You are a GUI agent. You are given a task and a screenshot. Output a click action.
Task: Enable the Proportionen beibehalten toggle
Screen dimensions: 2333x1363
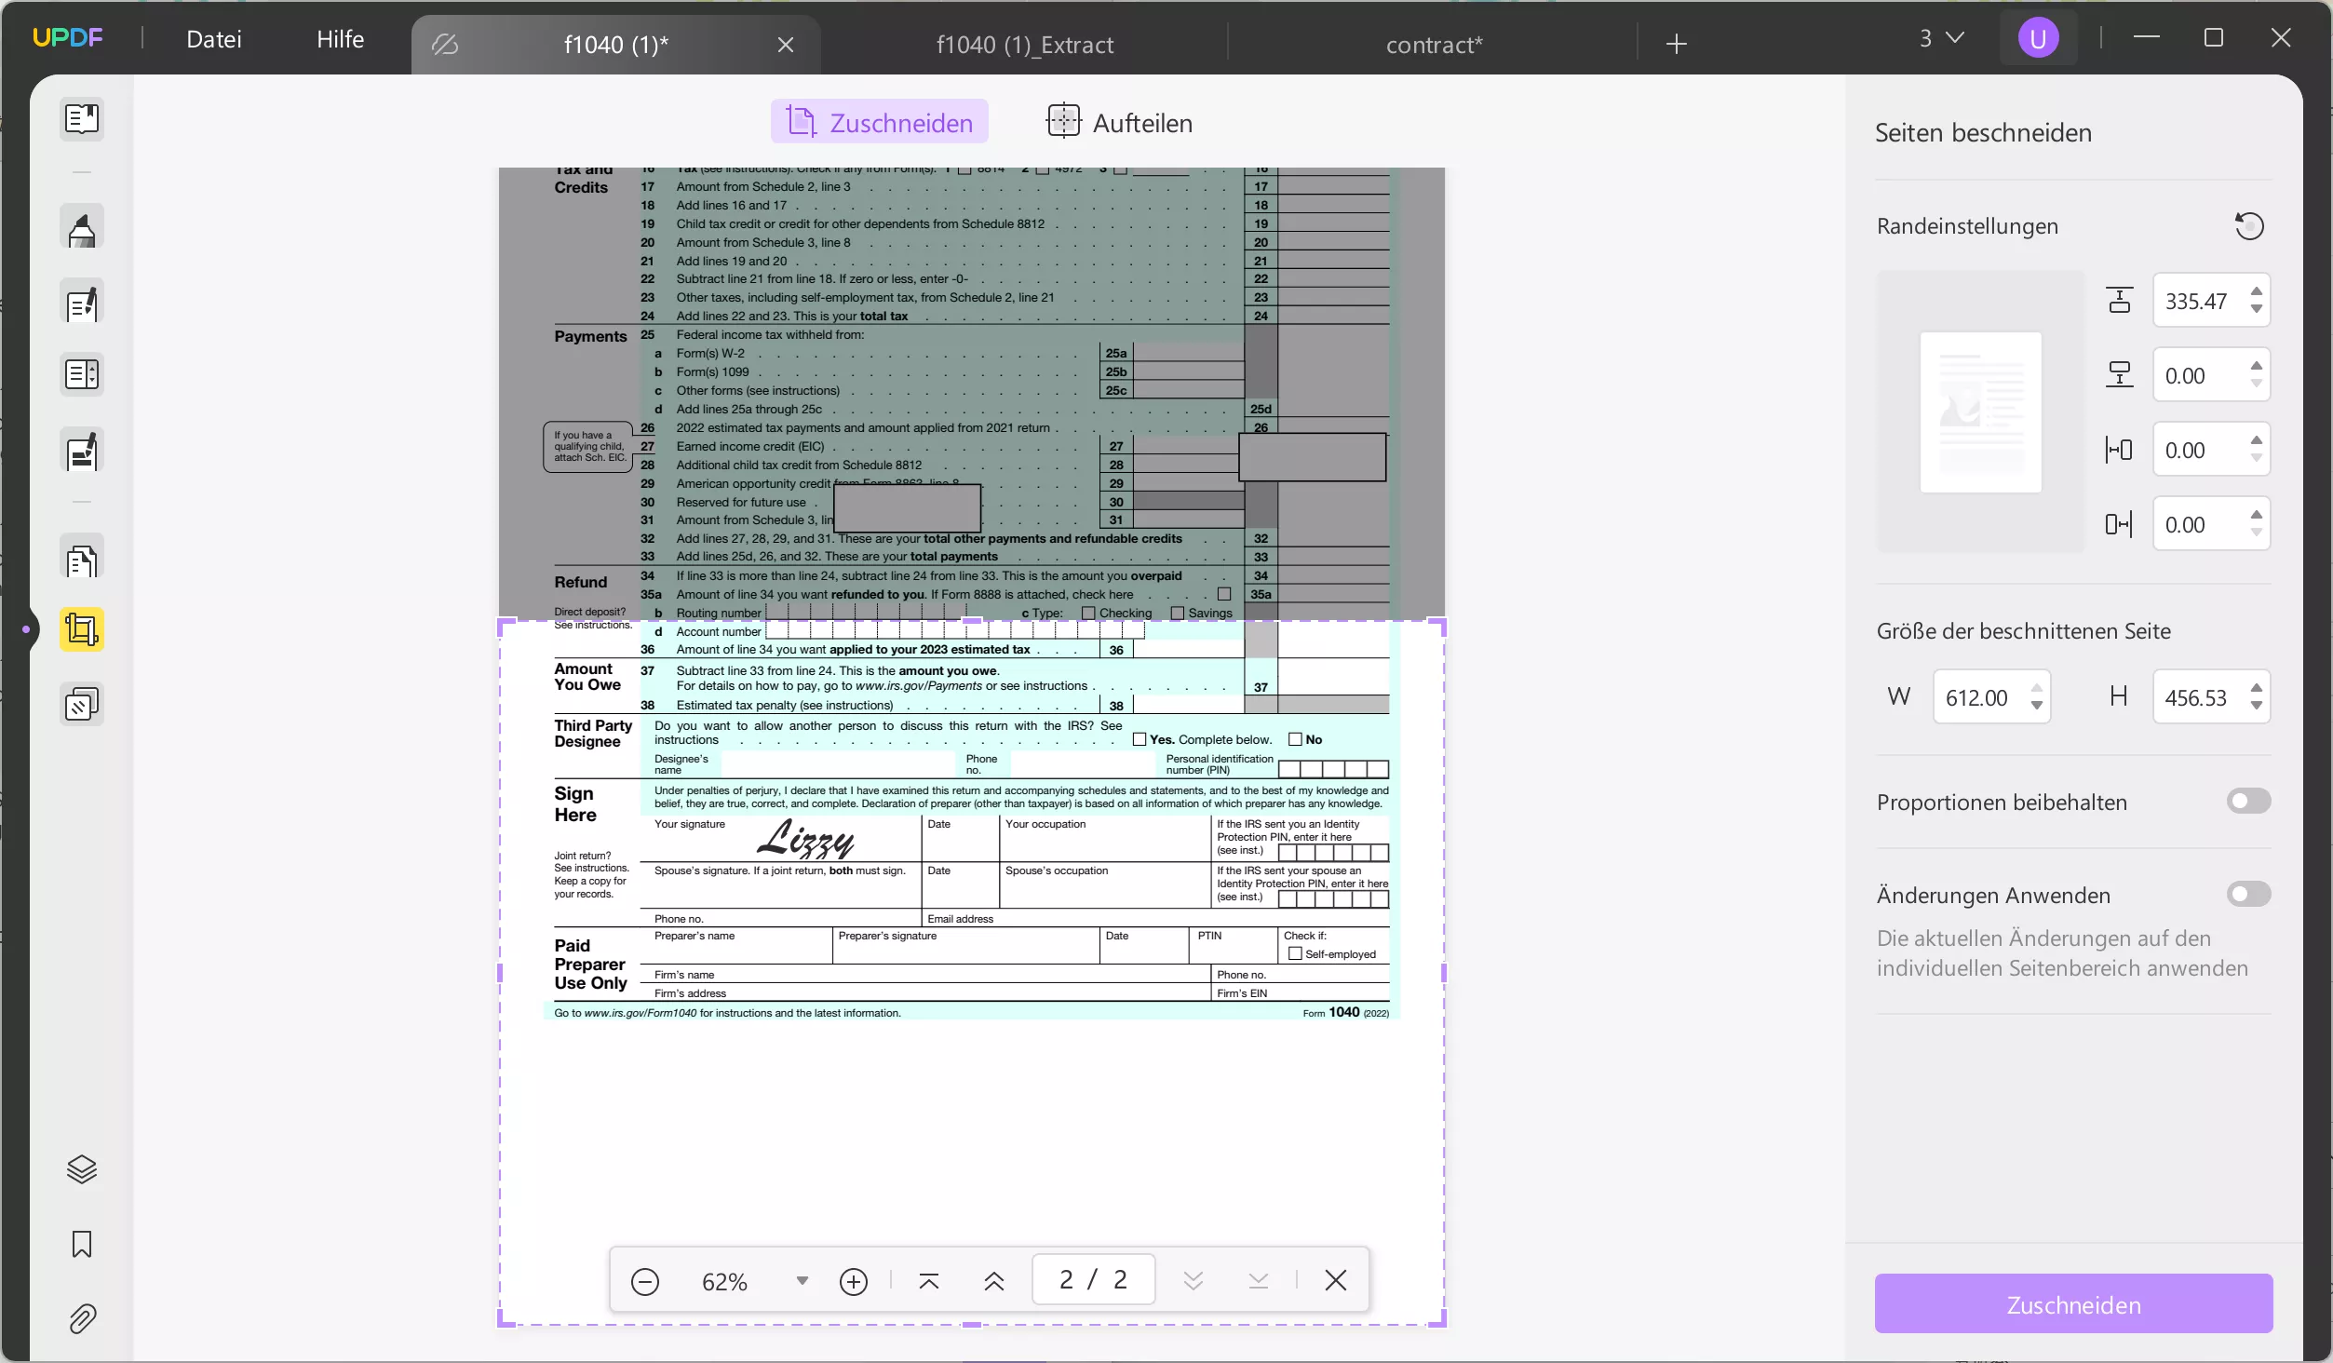pyautogui.click(x=2247, y=801)
